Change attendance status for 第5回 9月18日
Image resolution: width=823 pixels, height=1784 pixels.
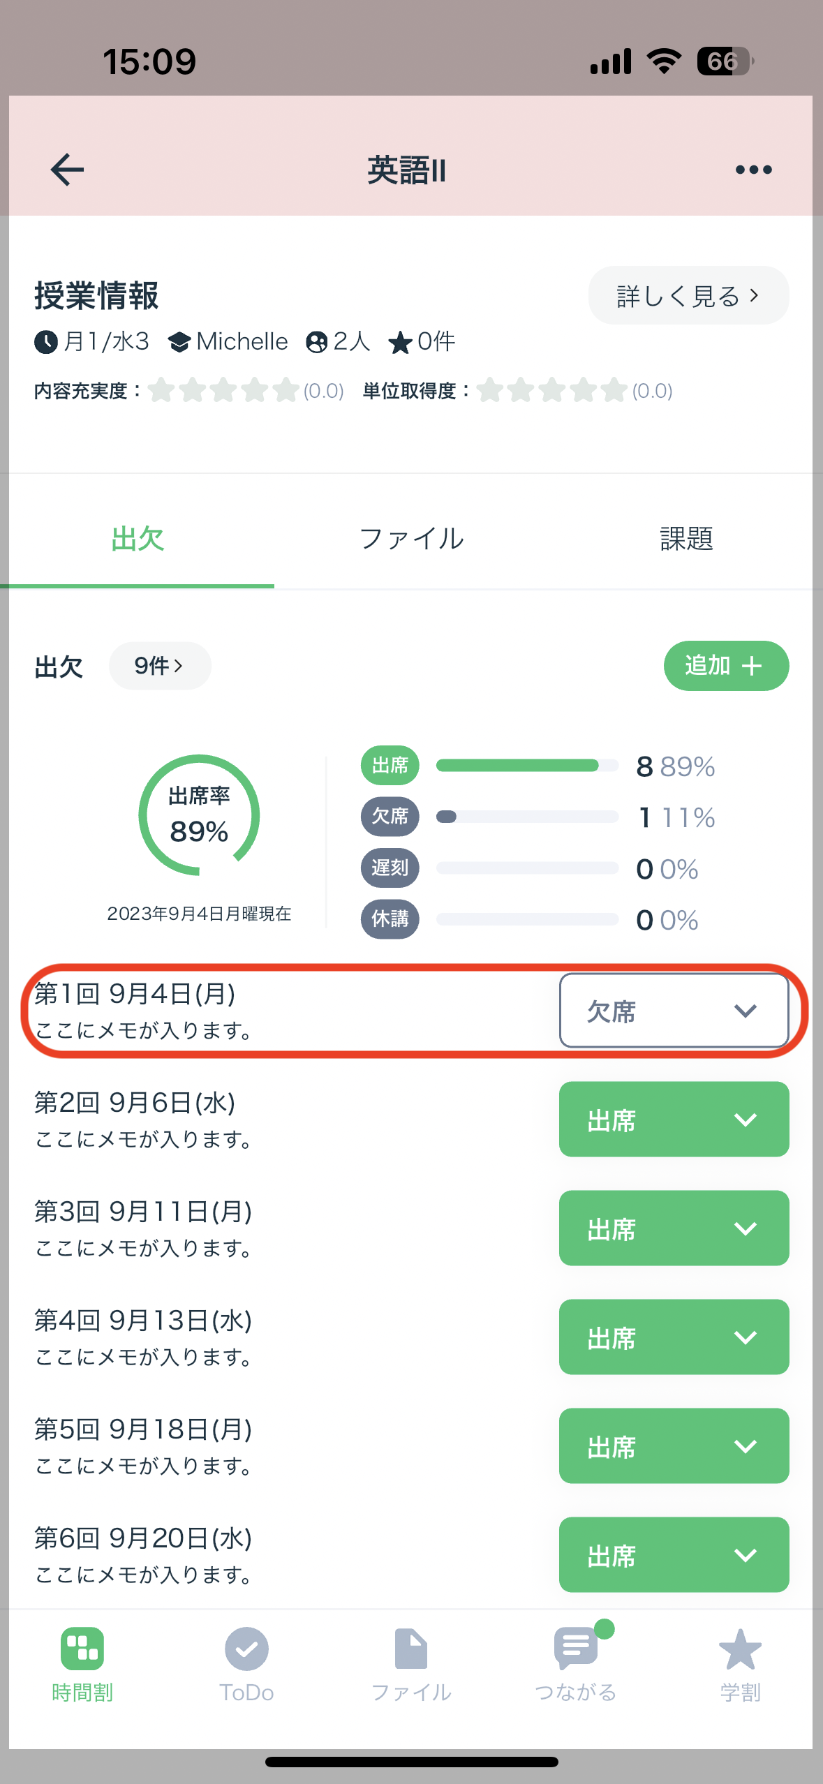[x=674, y=1446]
